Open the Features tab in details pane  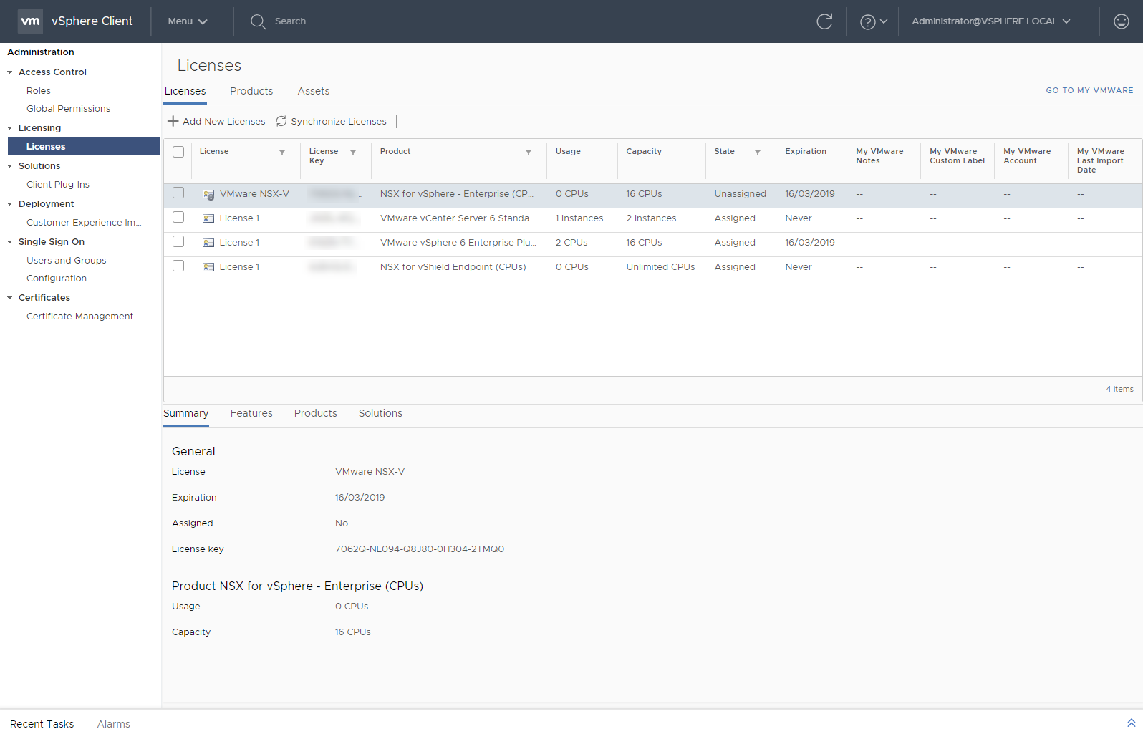click(251, 413)
